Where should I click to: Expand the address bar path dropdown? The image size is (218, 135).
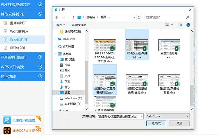(x=134, y=17)
